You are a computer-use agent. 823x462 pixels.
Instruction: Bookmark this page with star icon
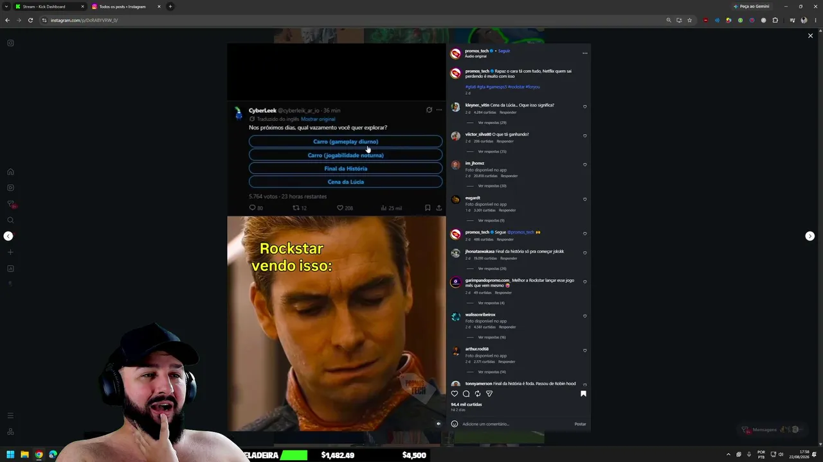[x=690, y=20]
